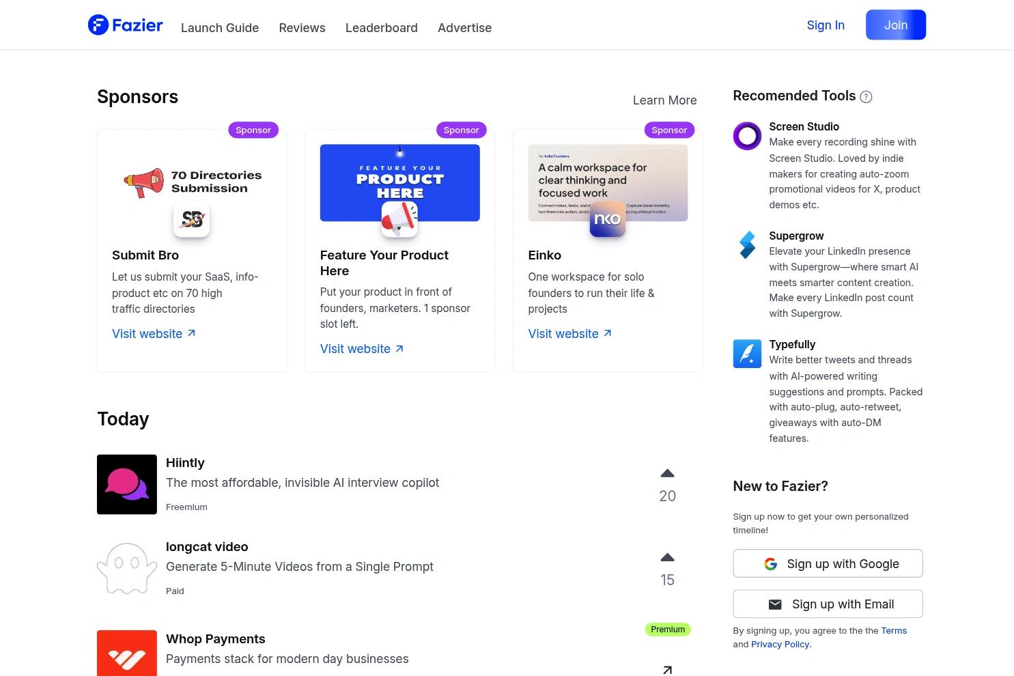Open the Learn More sponsors link
1014x676 pixels.
click(664, 100)
